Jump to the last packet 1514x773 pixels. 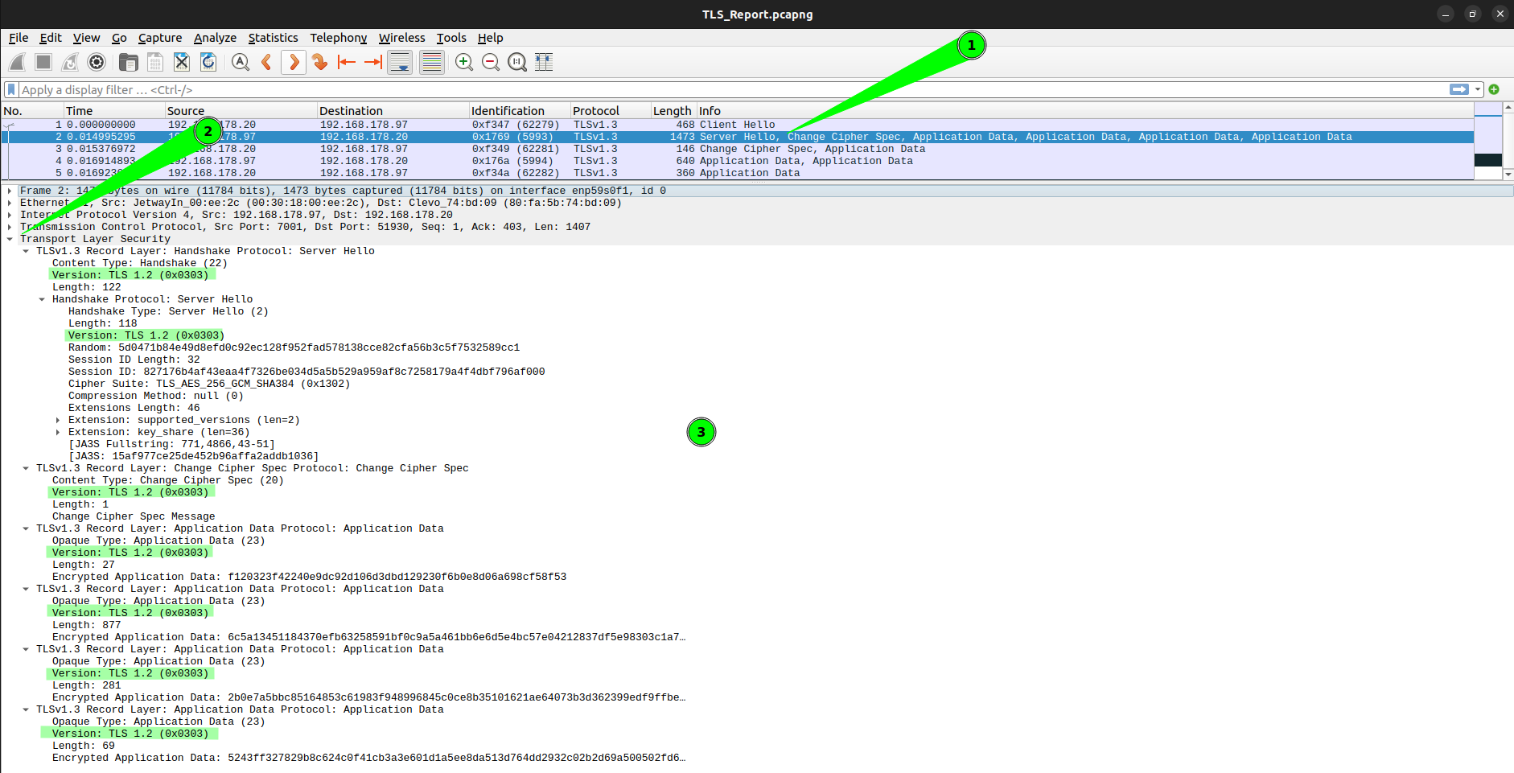pos(373,62)
